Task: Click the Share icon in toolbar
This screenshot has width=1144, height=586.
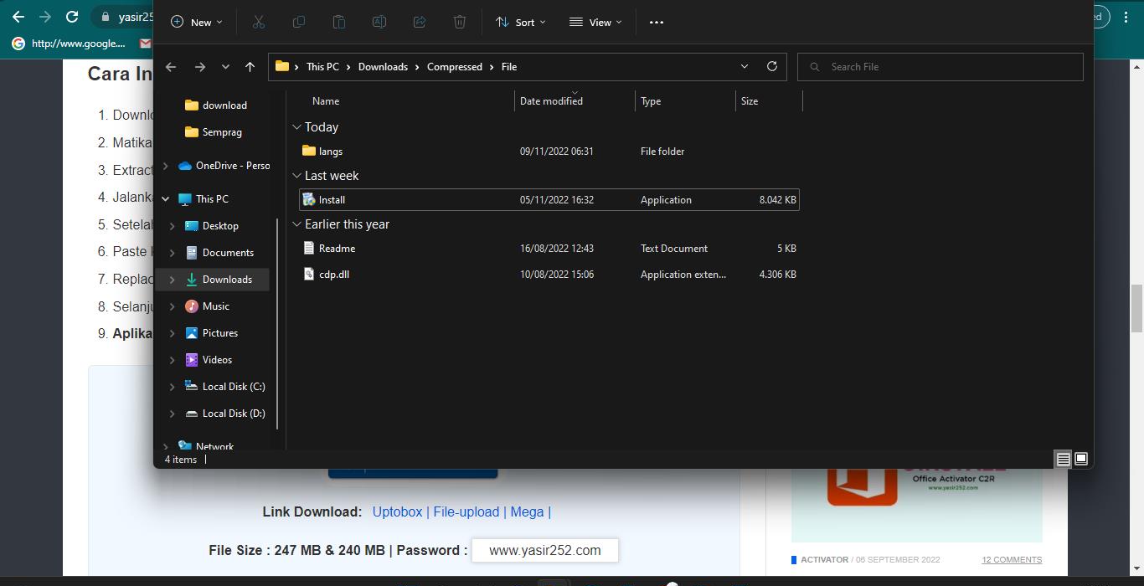Action: (x=420, y=23)
